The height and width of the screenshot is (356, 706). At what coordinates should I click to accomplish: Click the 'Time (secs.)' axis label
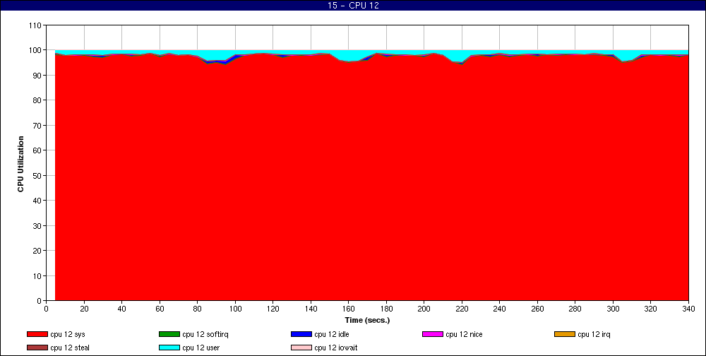click(x=367, y=321)
